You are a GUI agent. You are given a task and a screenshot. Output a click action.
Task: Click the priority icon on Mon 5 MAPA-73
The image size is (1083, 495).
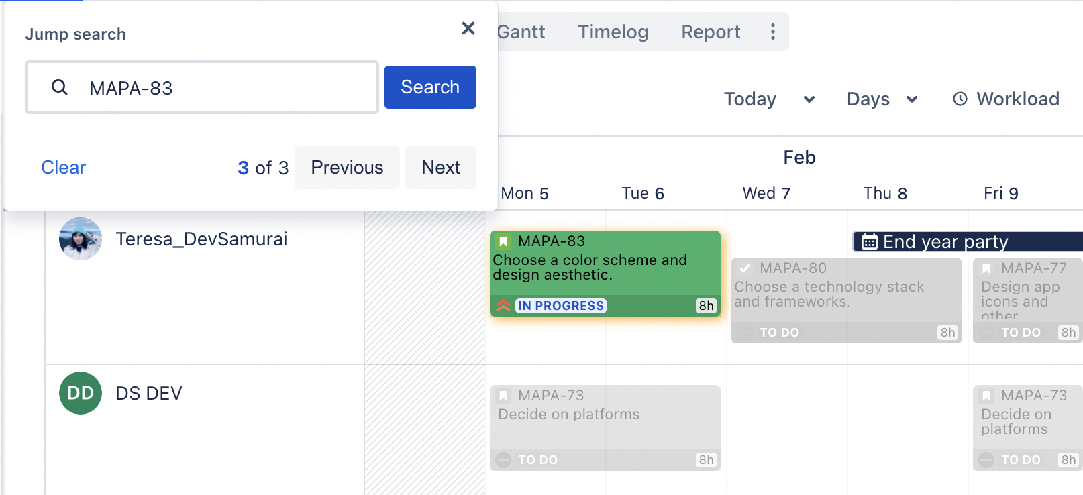503,460
